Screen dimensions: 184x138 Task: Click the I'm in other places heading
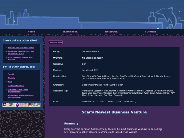coord(19,67)
